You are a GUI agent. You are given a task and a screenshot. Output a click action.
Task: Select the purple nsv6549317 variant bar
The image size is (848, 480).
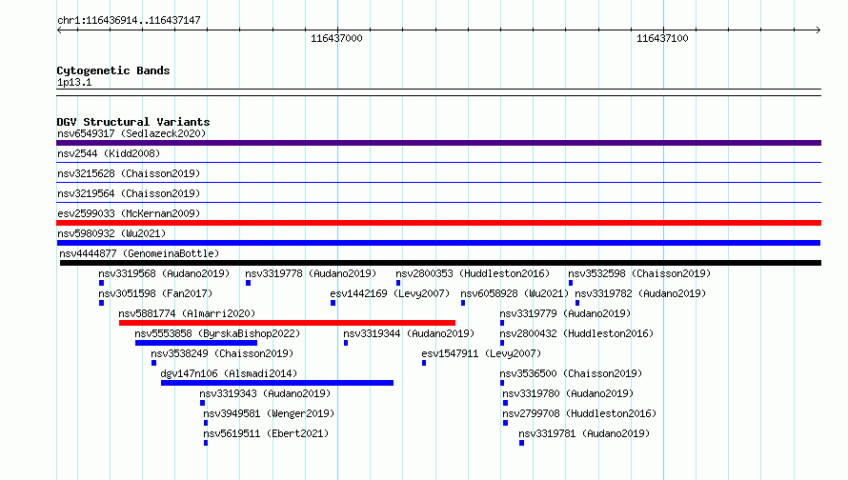tap(438, 143)
